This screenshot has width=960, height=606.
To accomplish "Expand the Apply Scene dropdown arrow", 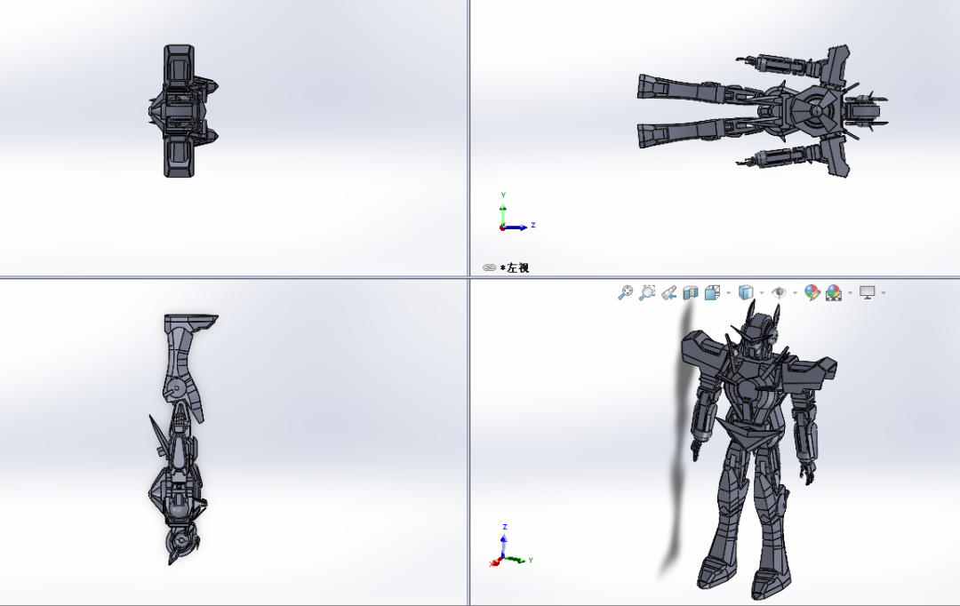I will pyautogui.click(x=851, y=292).
